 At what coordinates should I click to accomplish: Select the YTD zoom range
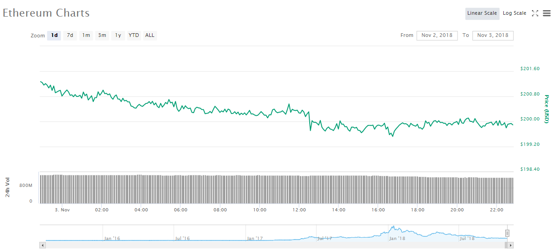click(x=134, y=35)
